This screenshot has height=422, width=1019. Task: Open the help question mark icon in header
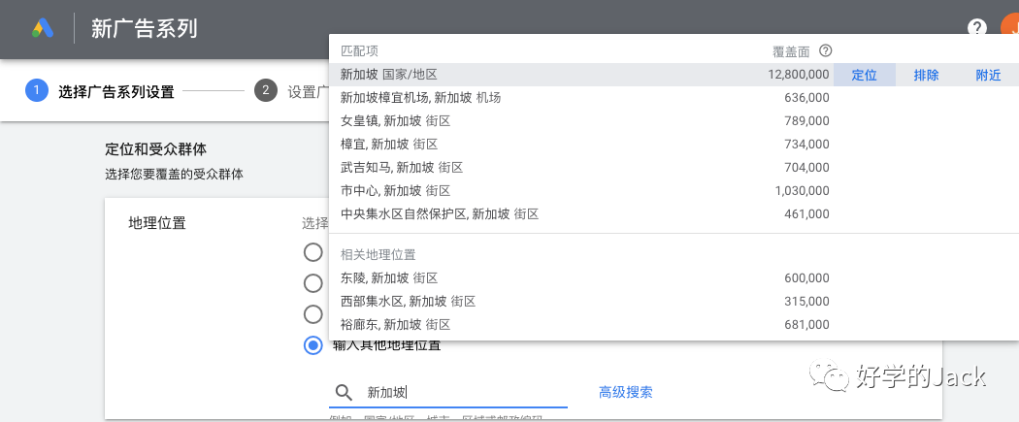pyautogui.click(x=976, y=28)
